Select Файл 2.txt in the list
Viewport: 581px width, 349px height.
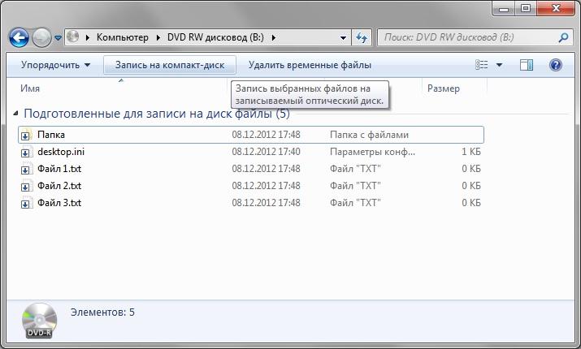coord(59,186)
